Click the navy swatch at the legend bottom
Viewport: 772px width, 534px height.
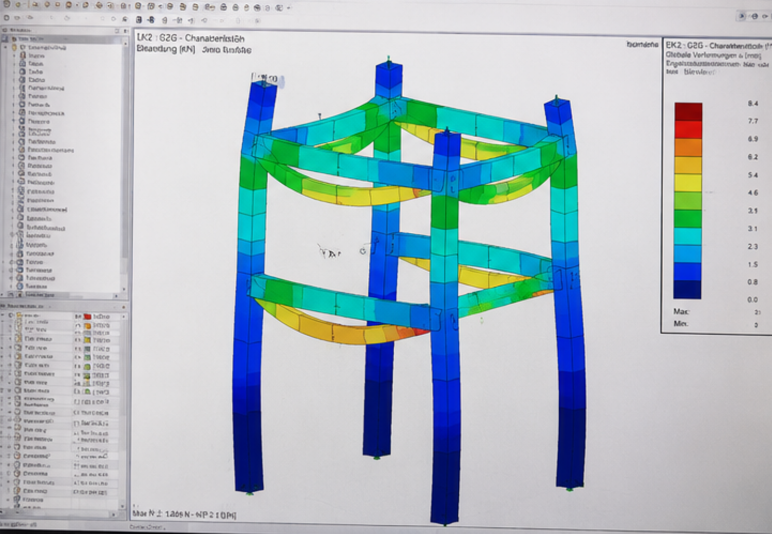point(687,290)
